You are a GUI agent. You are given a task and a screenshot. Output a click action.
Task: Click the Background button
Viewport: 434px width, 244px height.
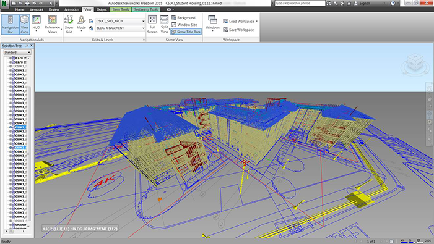(183, 18)
